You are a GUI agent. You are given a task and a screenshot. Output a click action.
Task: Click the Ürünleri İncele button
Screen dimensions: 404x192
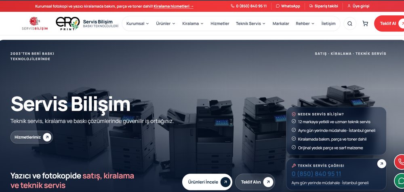(207, 182)
